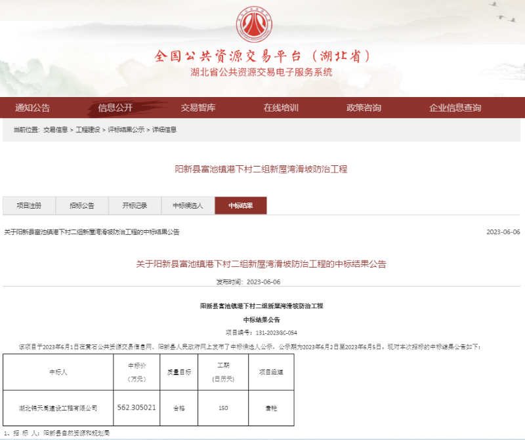This screenshot has height=440, width=525.
Task: Select the 中标结果 tab
Action: 241,206
